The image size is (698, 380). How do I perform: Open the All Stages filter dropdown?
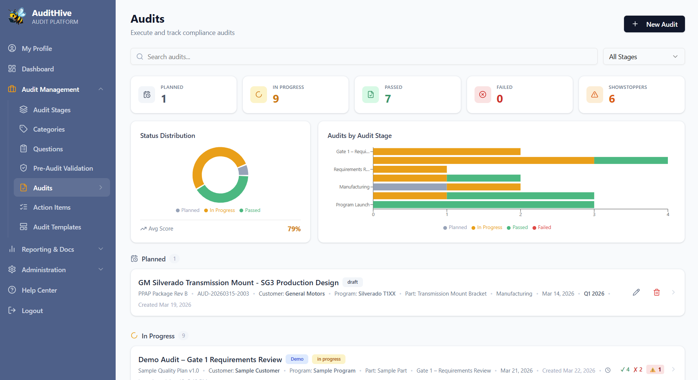[643, 57]
